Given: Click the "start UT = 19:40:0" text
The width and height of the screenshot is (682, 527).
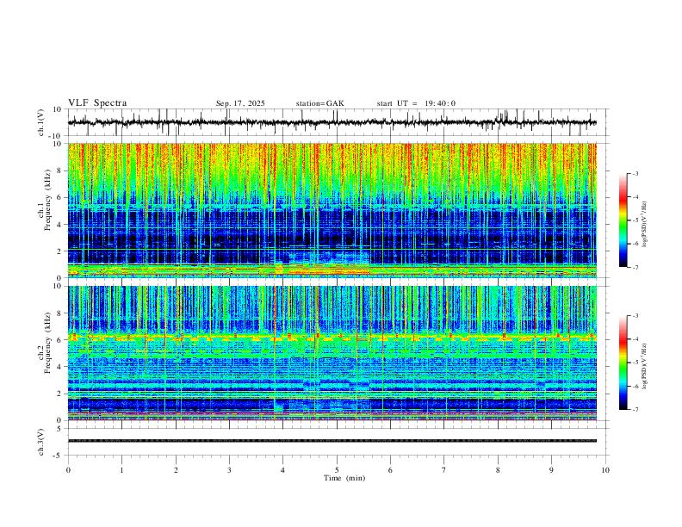Looking at the screenshot, I should point(416,103).
